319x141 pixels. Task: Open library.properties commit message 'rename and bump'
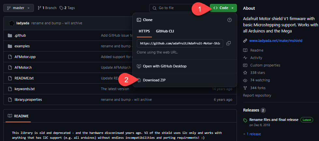tap(126, 100)
